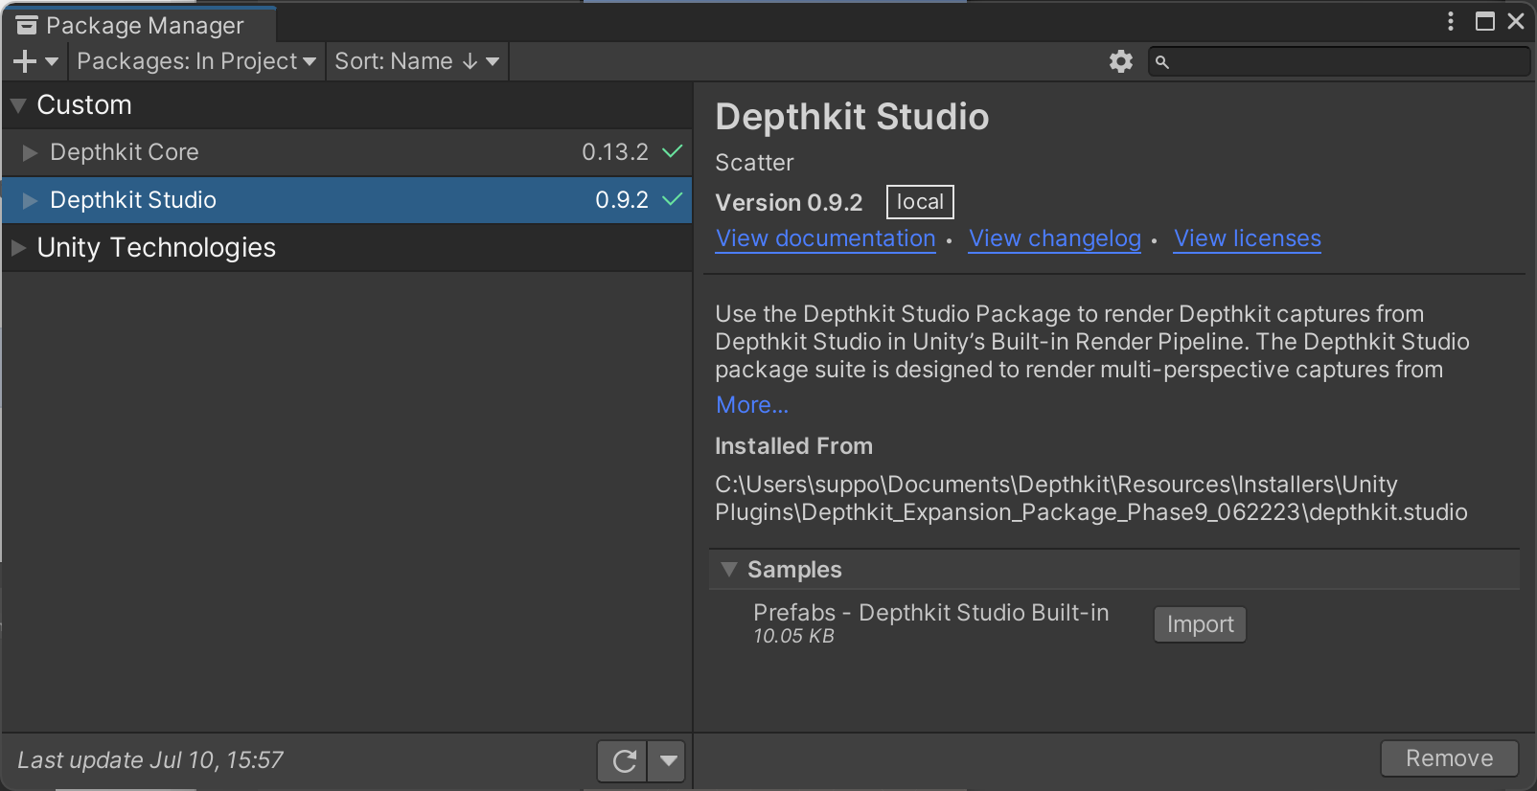This screenshot has width=1537, height=791.
Task: Open the Sort: Name dropdown
Action: click(x=416, y=61)
